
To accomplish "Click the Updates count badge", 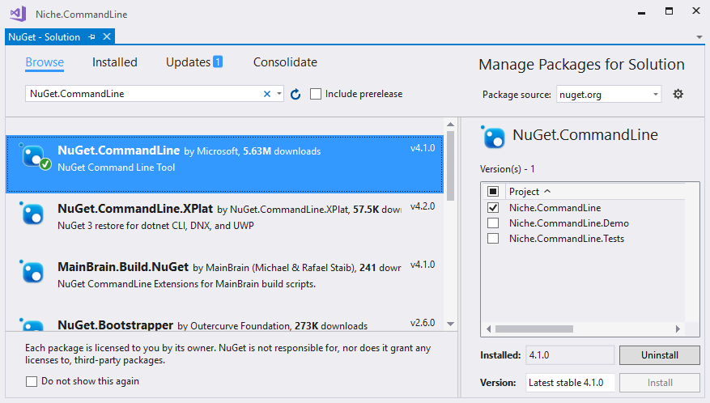I will [218, 62].
